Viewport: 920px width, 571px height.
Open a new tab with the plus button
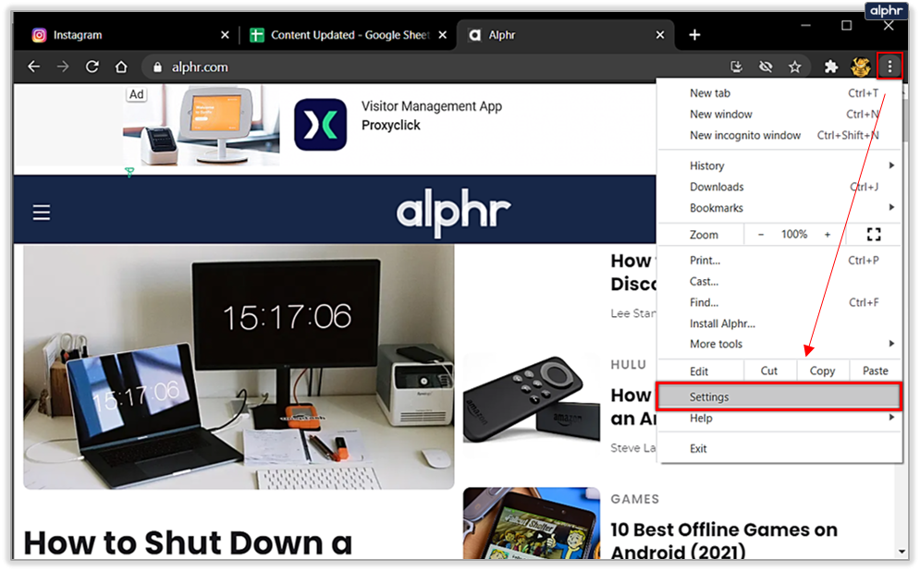tap(694, 35)
